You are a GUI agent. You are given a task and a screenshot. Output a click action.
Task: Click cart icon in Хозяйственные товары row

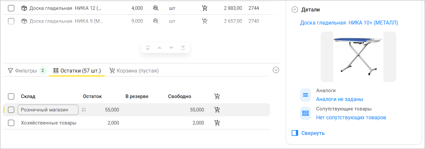pyautogui.click(x=217, y=123)
